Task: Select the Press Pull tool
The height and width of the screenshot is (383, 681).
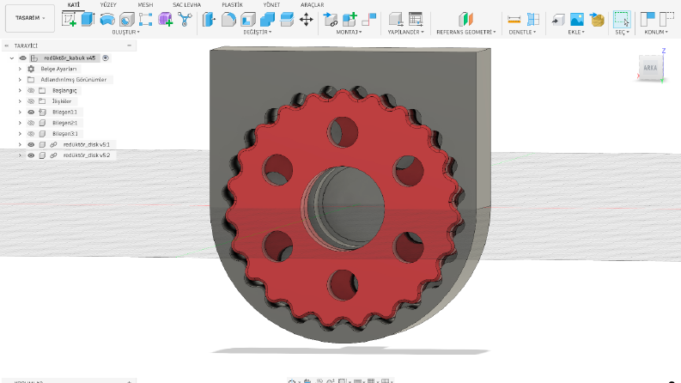Action: coord(209,20)
